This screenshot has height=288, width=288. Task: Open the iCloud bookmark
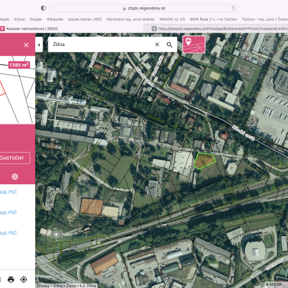[19, 19]
